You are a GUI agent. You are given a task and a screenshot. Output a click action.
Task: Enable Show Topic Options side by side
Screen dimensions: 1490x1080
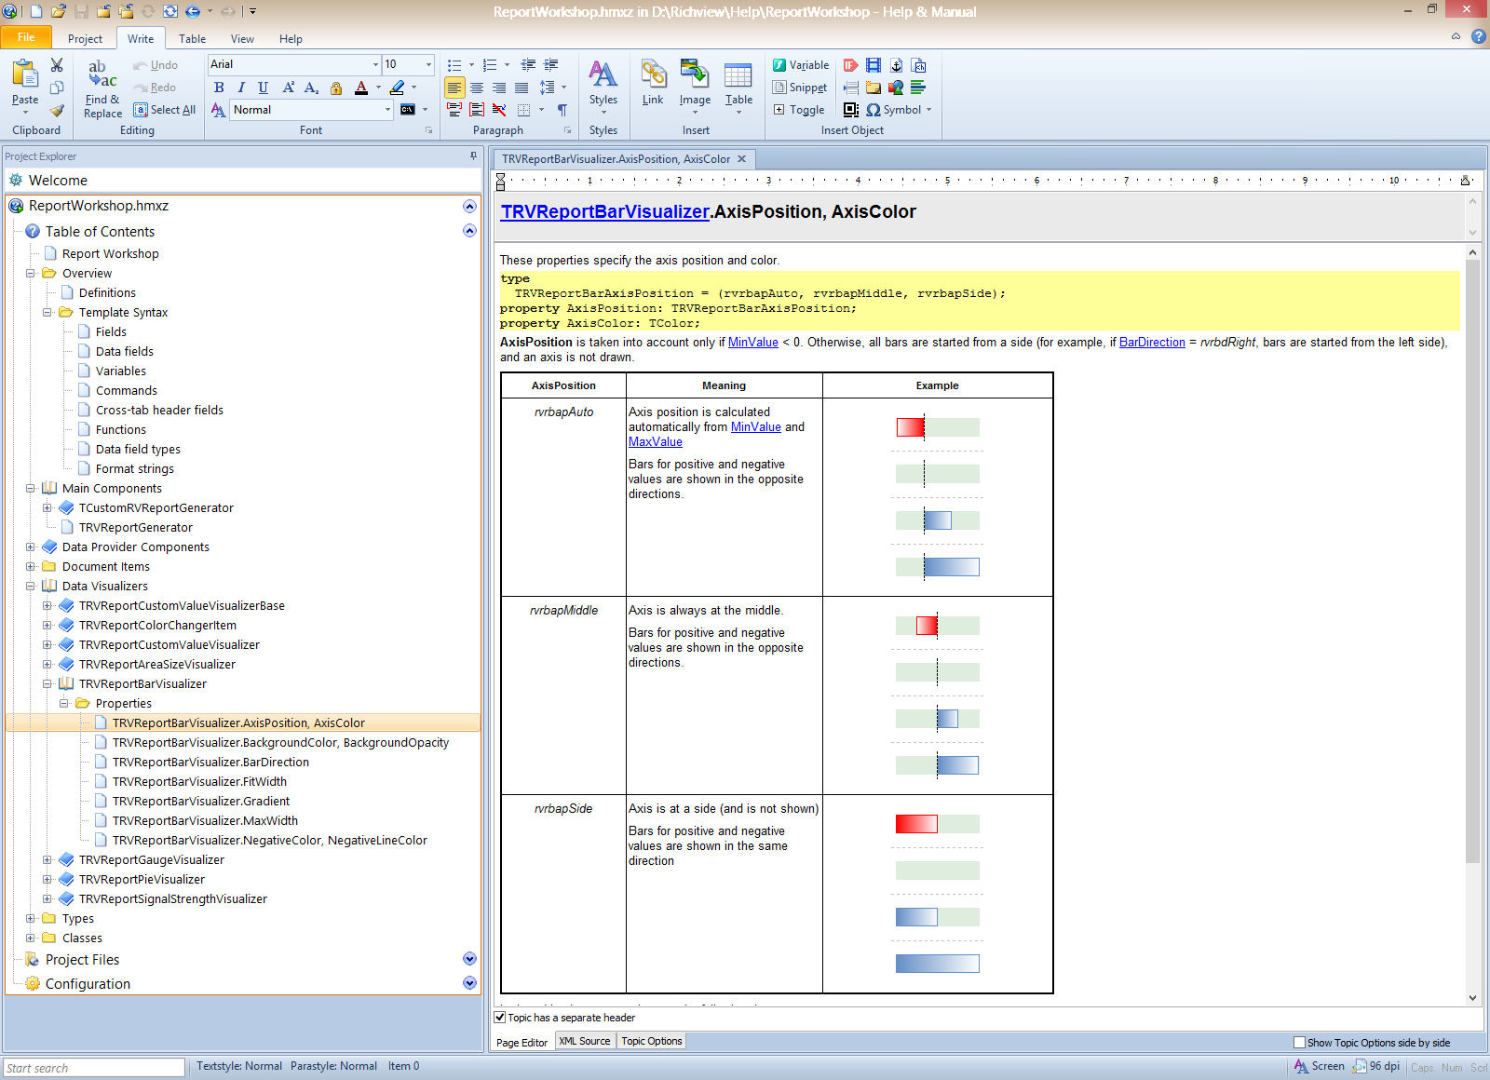(x=1299, y=1043)
